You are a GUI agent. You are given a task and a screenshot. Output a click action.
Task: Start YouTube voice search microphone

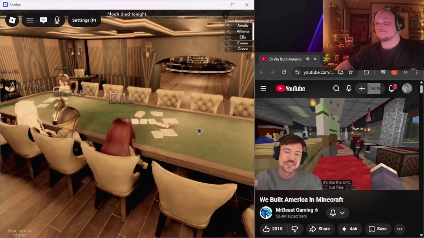coord(348,88)
